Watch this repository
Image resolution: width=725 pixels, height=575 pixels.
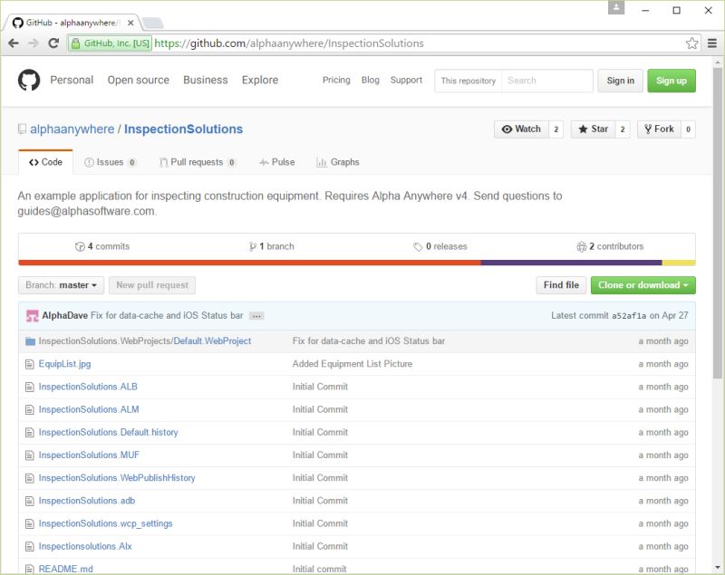[x=522, y=129]
